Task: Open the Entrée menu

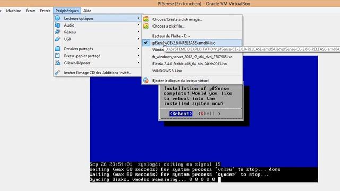Action: coord(45,11)
